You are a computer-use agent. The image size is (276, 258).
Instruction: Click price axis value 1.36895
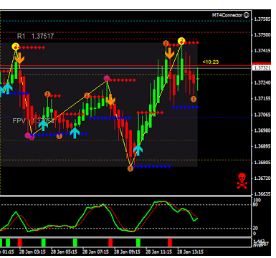tap(262, 146)
